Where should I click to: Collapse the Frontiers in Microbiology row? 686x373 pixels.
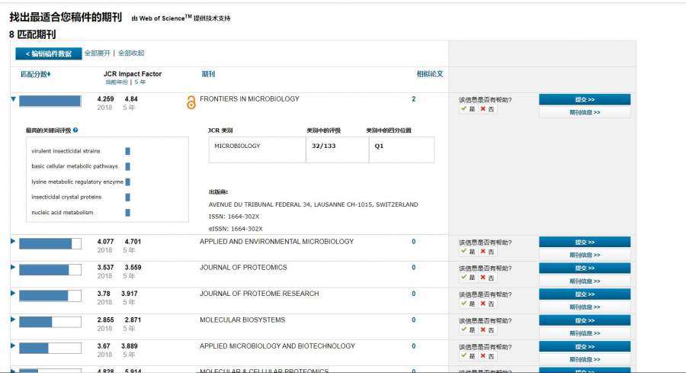coord(13,98)
